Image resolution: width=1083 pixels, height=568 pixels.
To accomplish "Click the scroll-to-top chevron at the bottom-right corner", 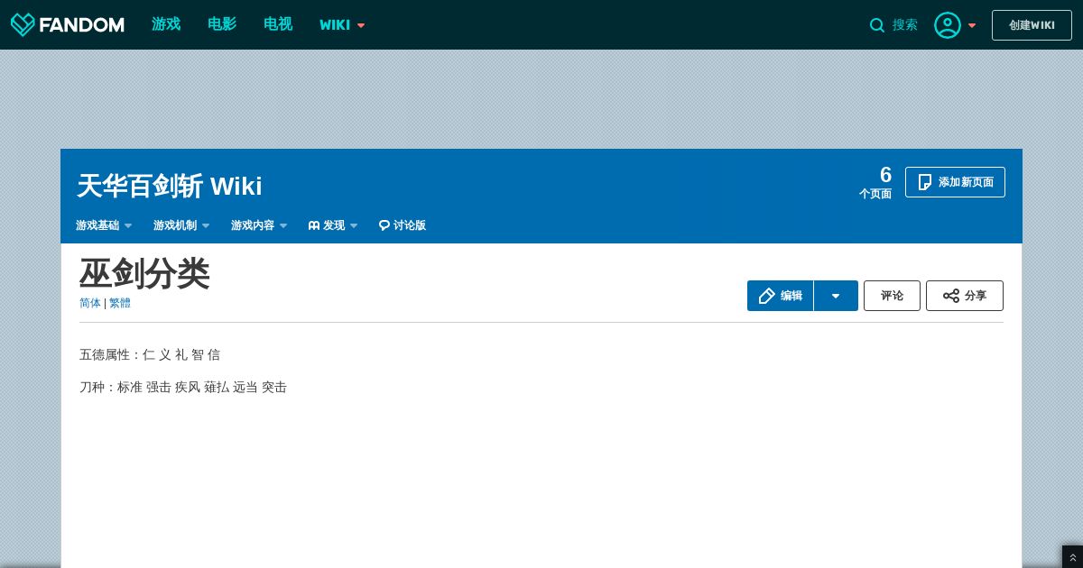I will [x=1072, y=558].
